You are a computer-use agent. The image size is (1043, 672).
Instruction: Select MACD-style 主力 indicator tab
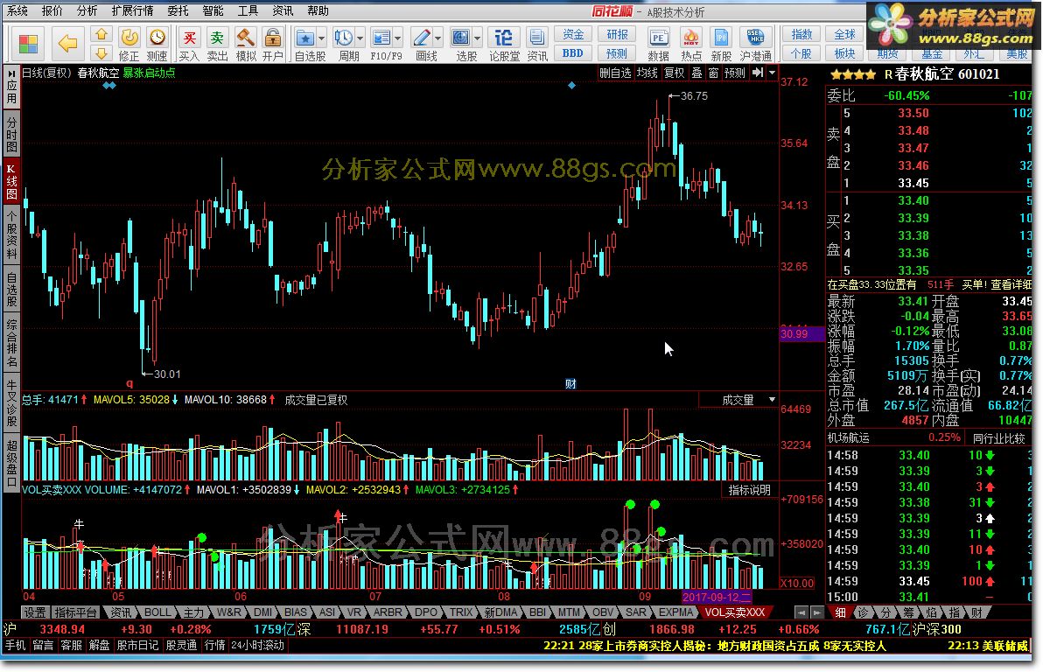pyautogui.click(x=193, y=612)
